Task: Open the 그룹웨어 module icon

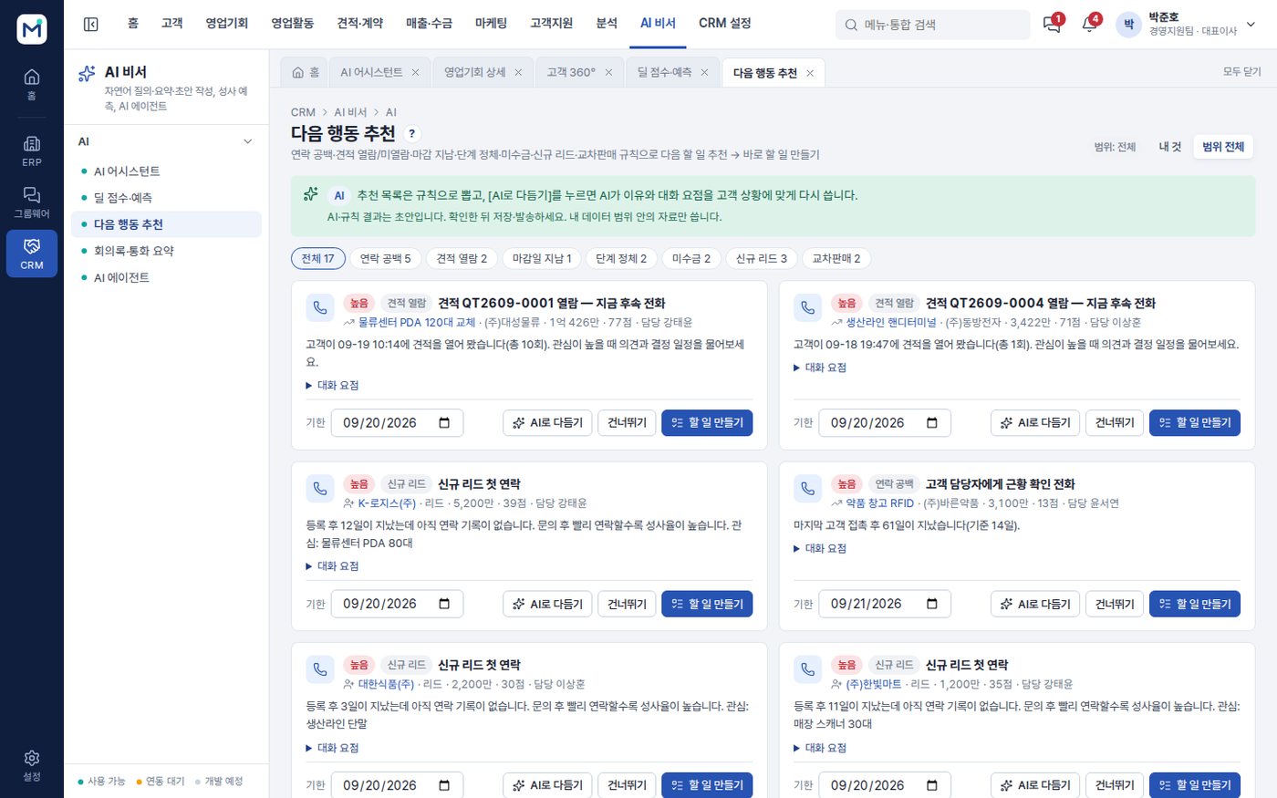Action: 32,202
